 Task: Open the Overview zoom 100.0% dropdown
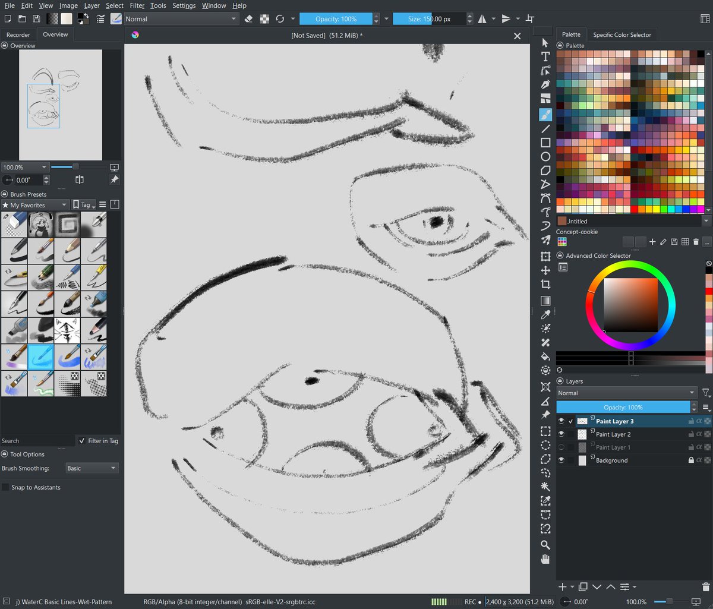pyautogui.click(x=24, y=167)
